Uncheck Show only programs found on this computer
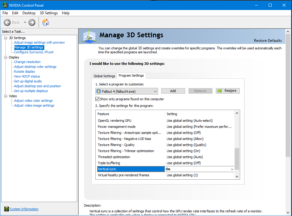 click(x=97, y=99)
